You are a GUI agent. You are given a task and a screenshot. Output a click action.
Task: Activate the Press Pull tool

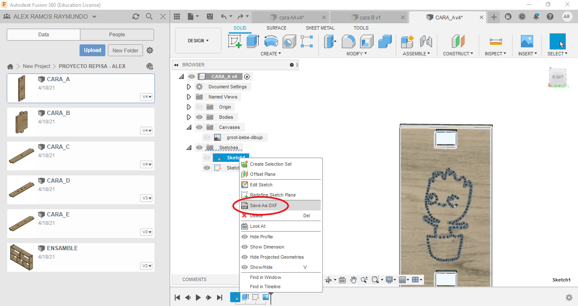330,41
